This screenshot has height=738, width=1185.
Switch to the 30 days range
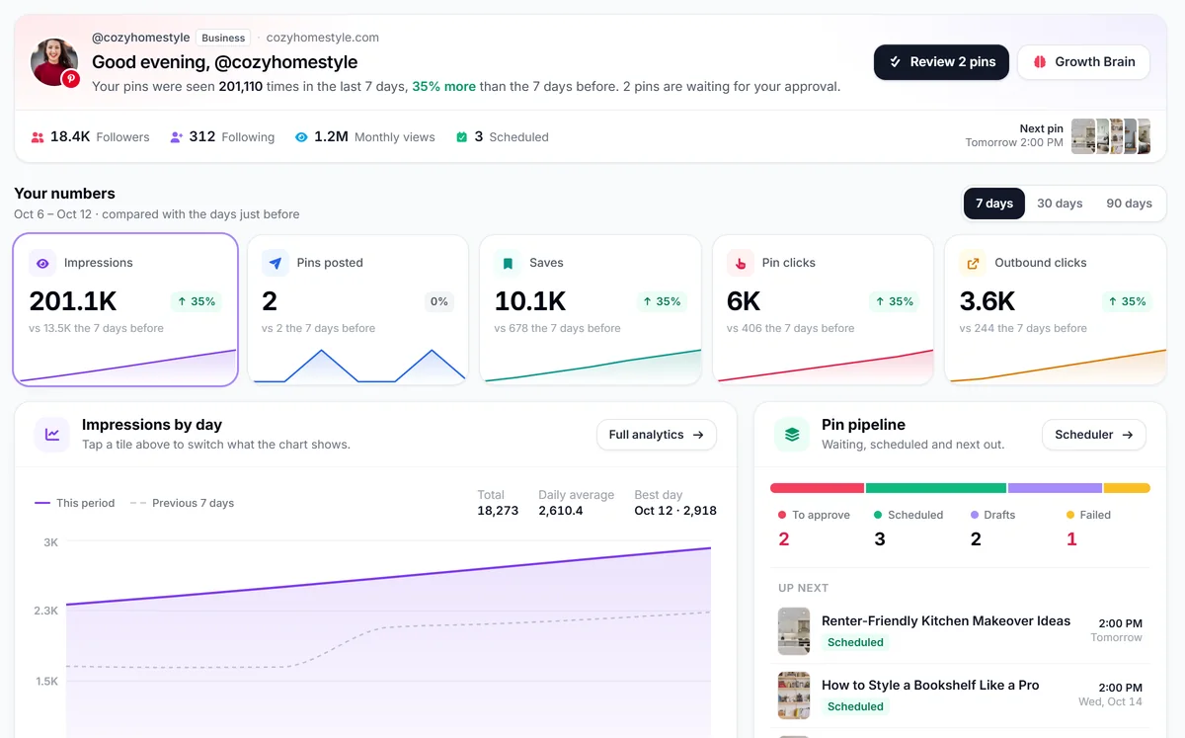[1060, 204]
